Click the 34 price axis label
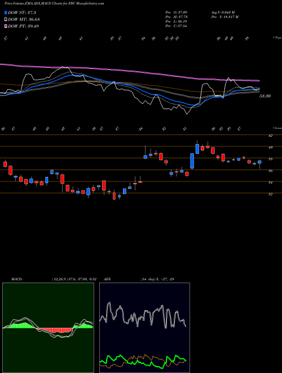The image size is (282, 373). tap(270, 182)
